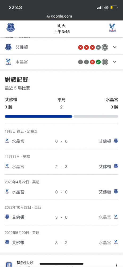Tap the google.com address bar
The height and width of the screenshot is (267, 123).
(59, 16)
